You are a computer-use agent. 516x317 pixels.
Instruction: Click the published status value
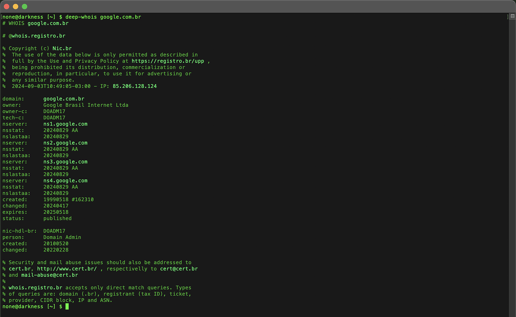pyautogui.click(x=57, y=218)
